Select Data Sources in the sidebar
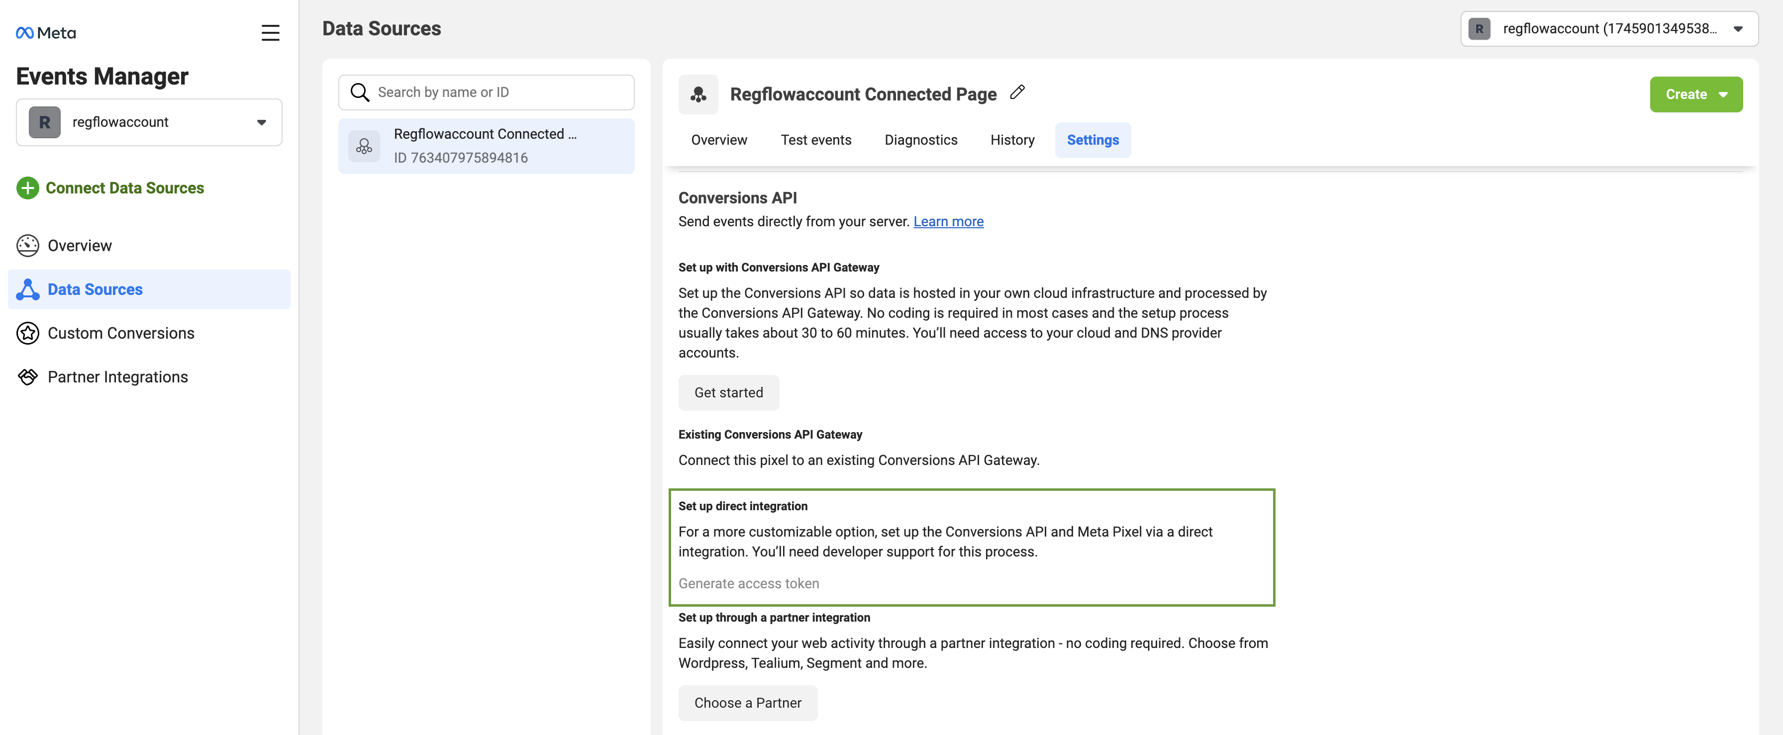 (x=149, y=289)
